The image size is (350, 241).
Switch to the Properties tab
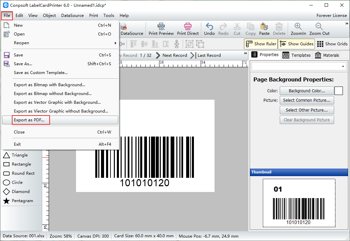(265, 55)
